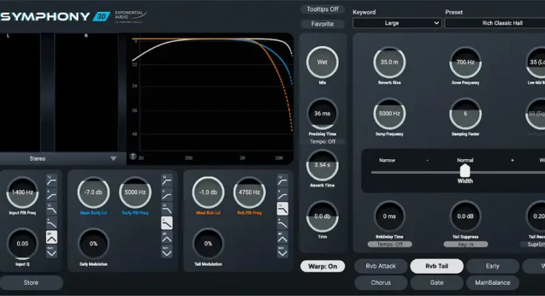Click the Store button
The image size is (545, 296).
coord(31,282)
